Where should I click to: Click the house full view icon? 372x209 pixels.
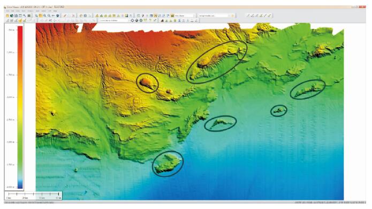point(57,16)
